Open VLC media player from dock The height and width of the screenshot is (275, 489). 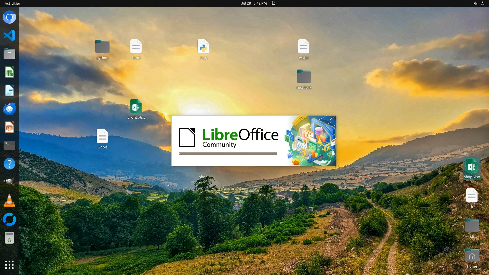pos(9,200)
